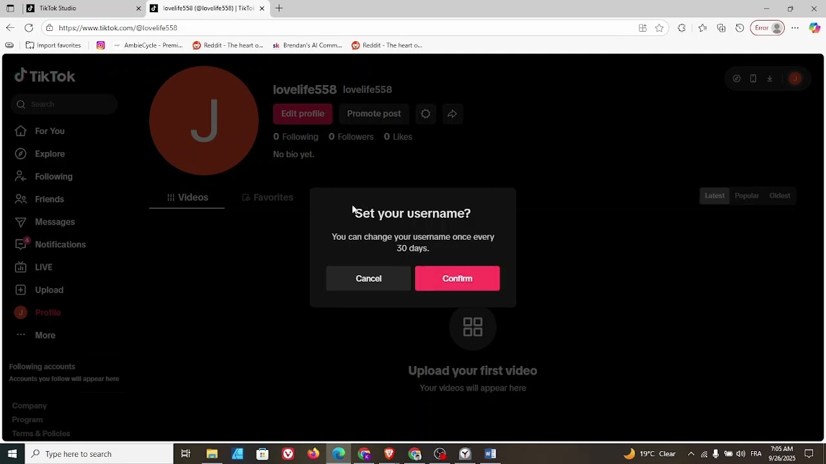Open Collections icon in toolbar
Viewport: 826px width, 464px height.
(721, 28)
